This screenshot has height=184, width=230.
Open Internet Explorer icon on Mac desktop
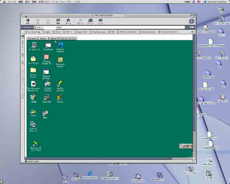(89, 174)
